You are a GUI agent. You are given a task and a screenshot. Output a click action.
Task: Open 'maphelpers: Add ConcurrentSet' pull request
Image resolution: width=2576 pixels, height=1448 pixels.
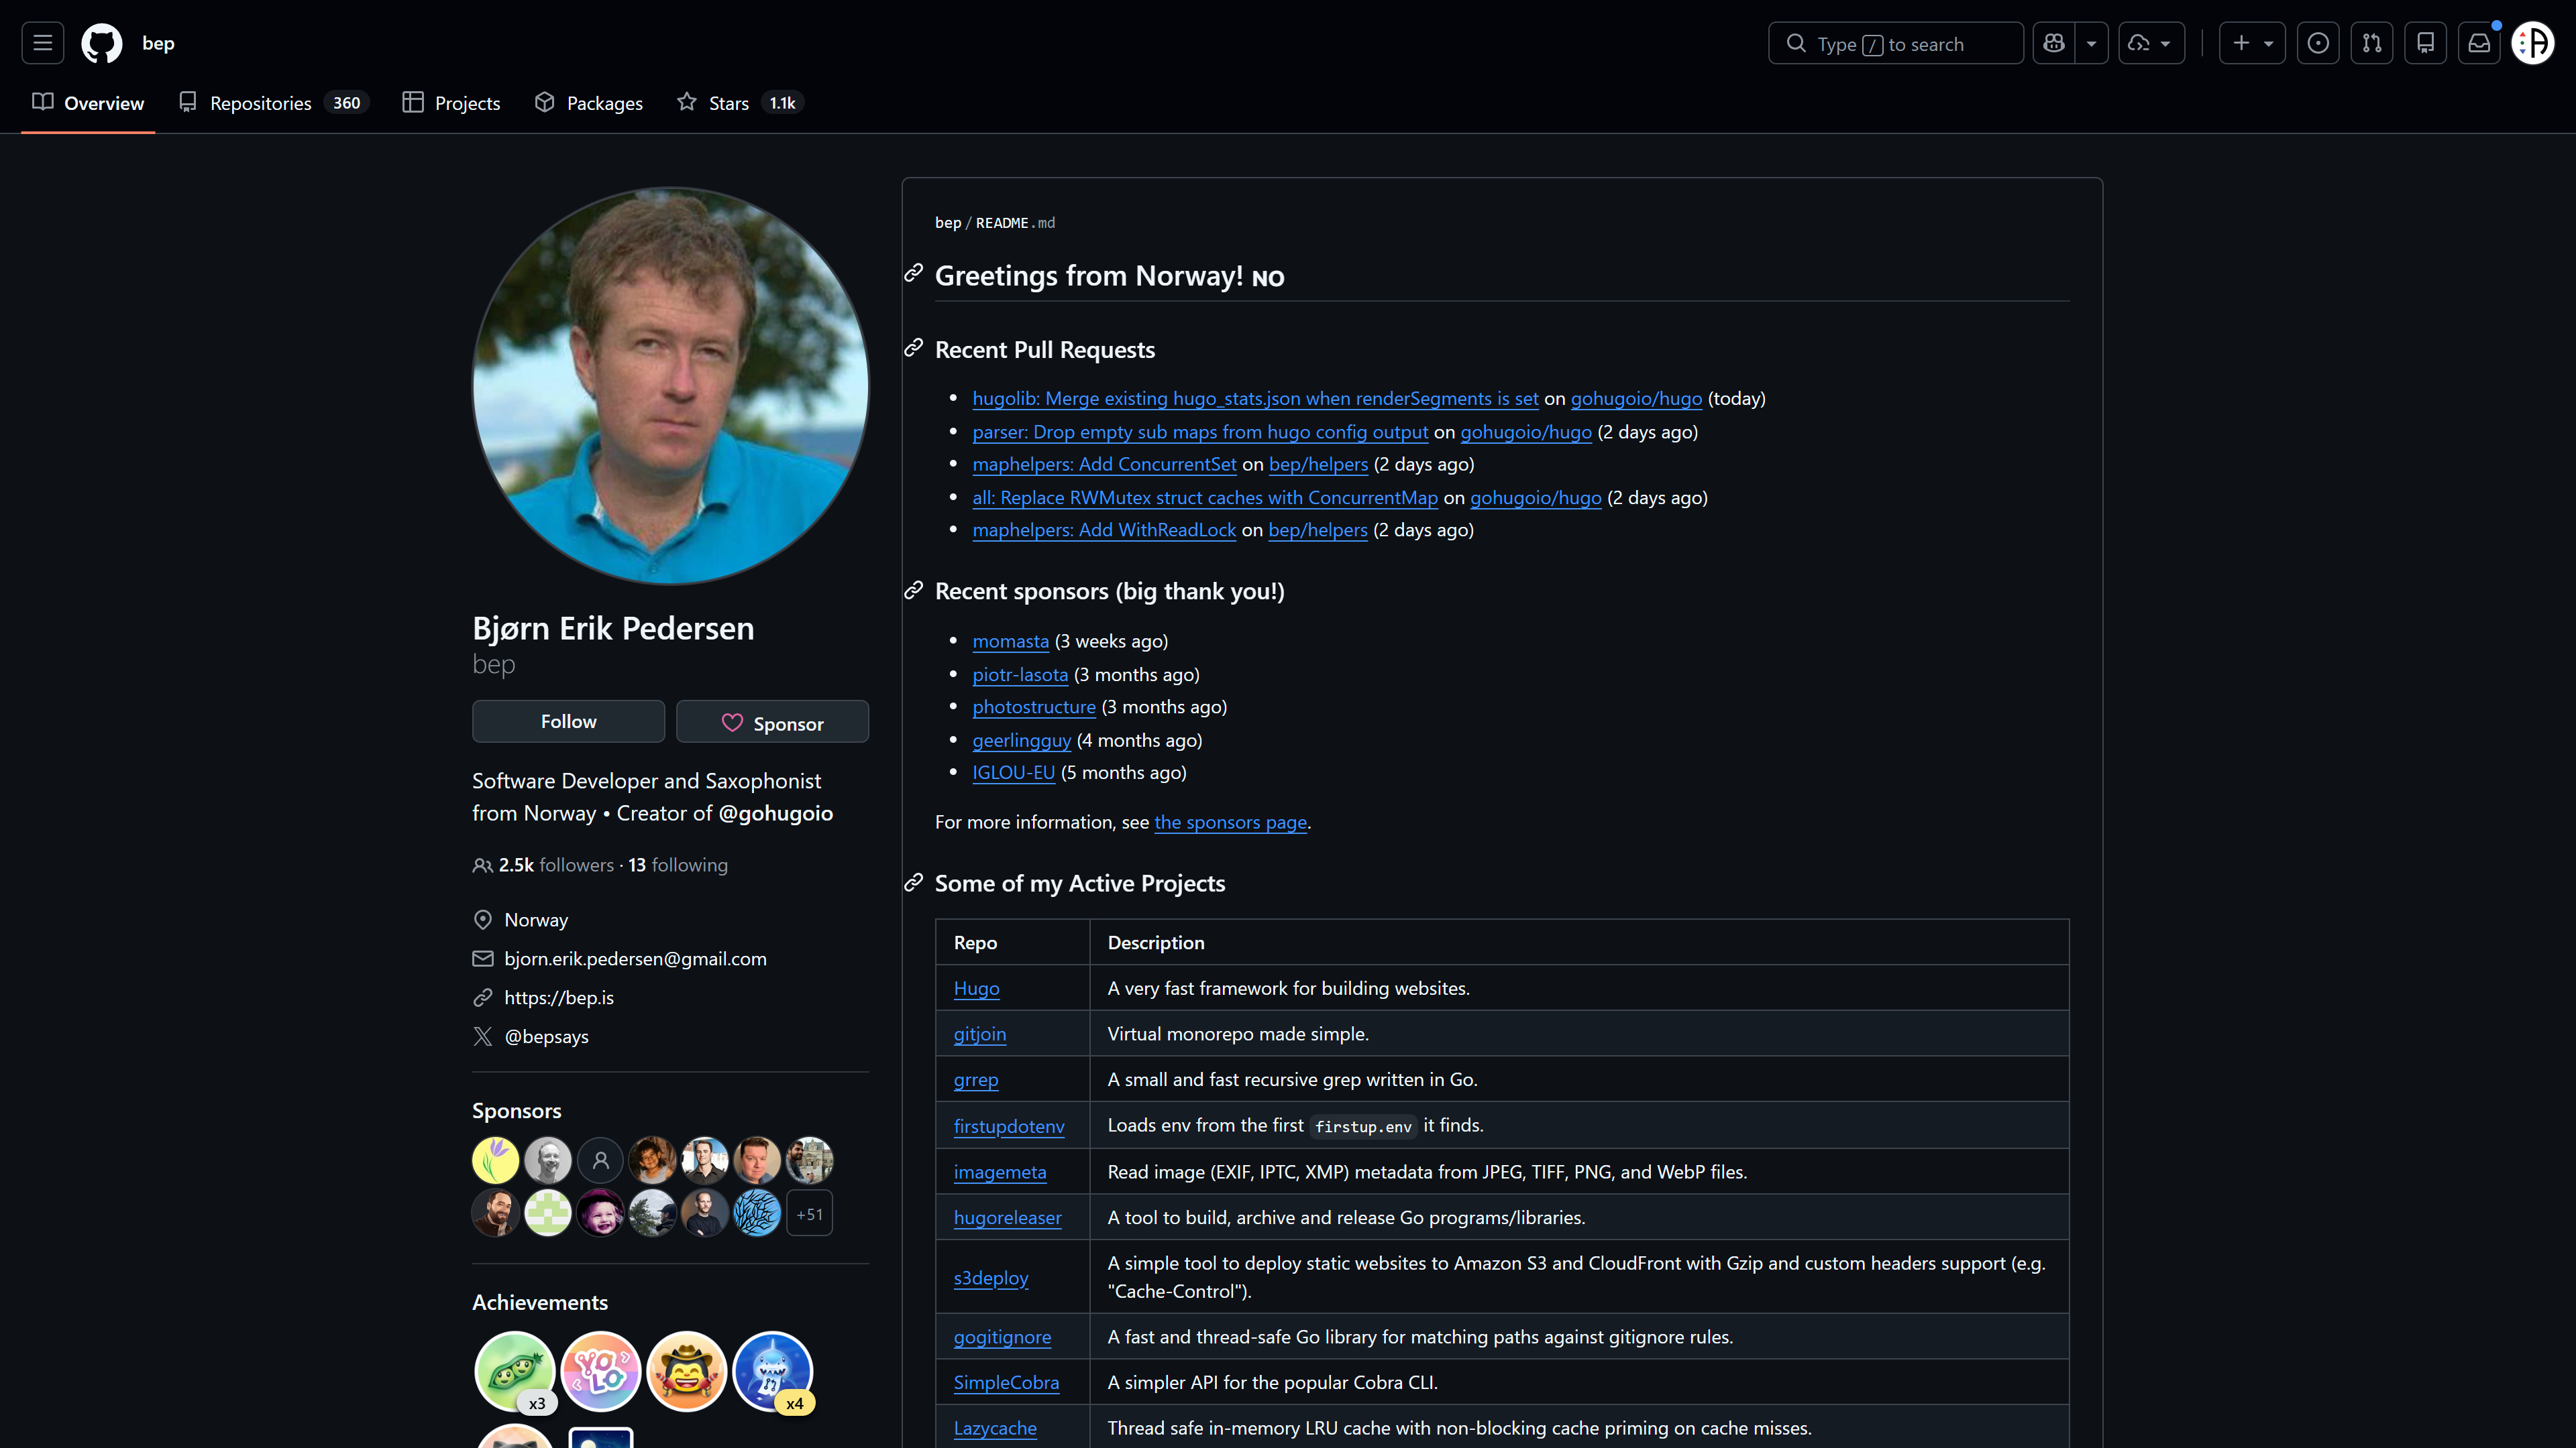pyautogui.click(x=1104, y=464)
